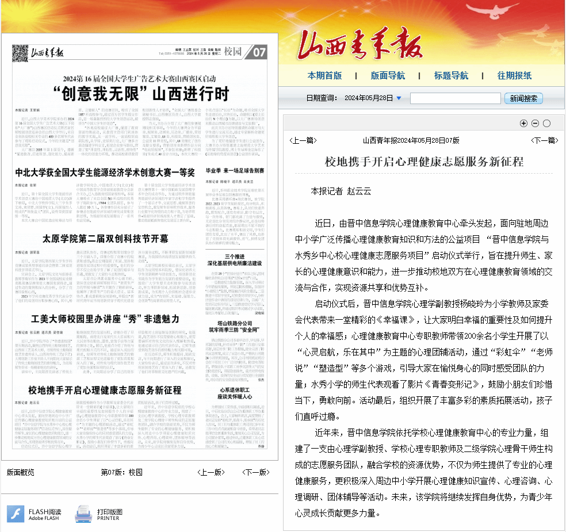The height and width of the screenshot is (532, 566).
Task: Open article 心系退休职工 座谈关怀暖人心
Action: click(235, 393)
